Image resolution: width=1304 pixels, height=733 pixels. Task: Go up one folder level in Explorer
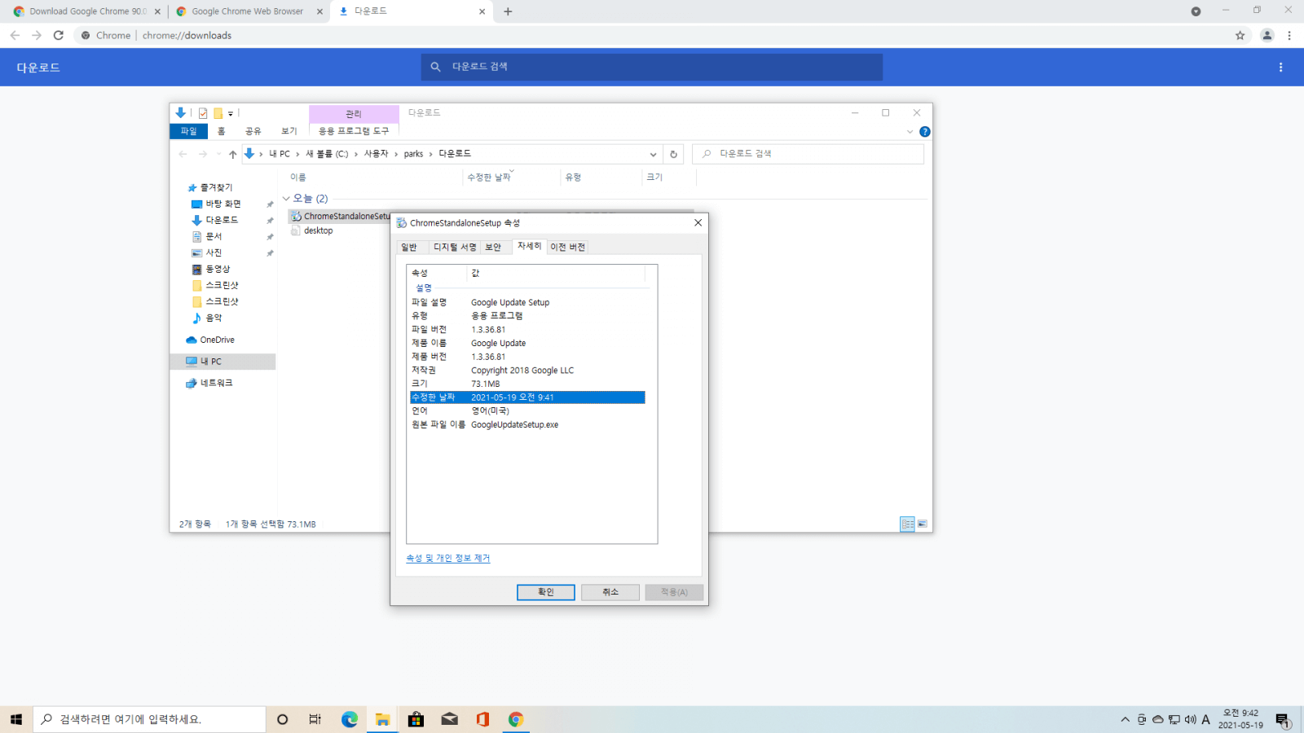tap(233, 154)
